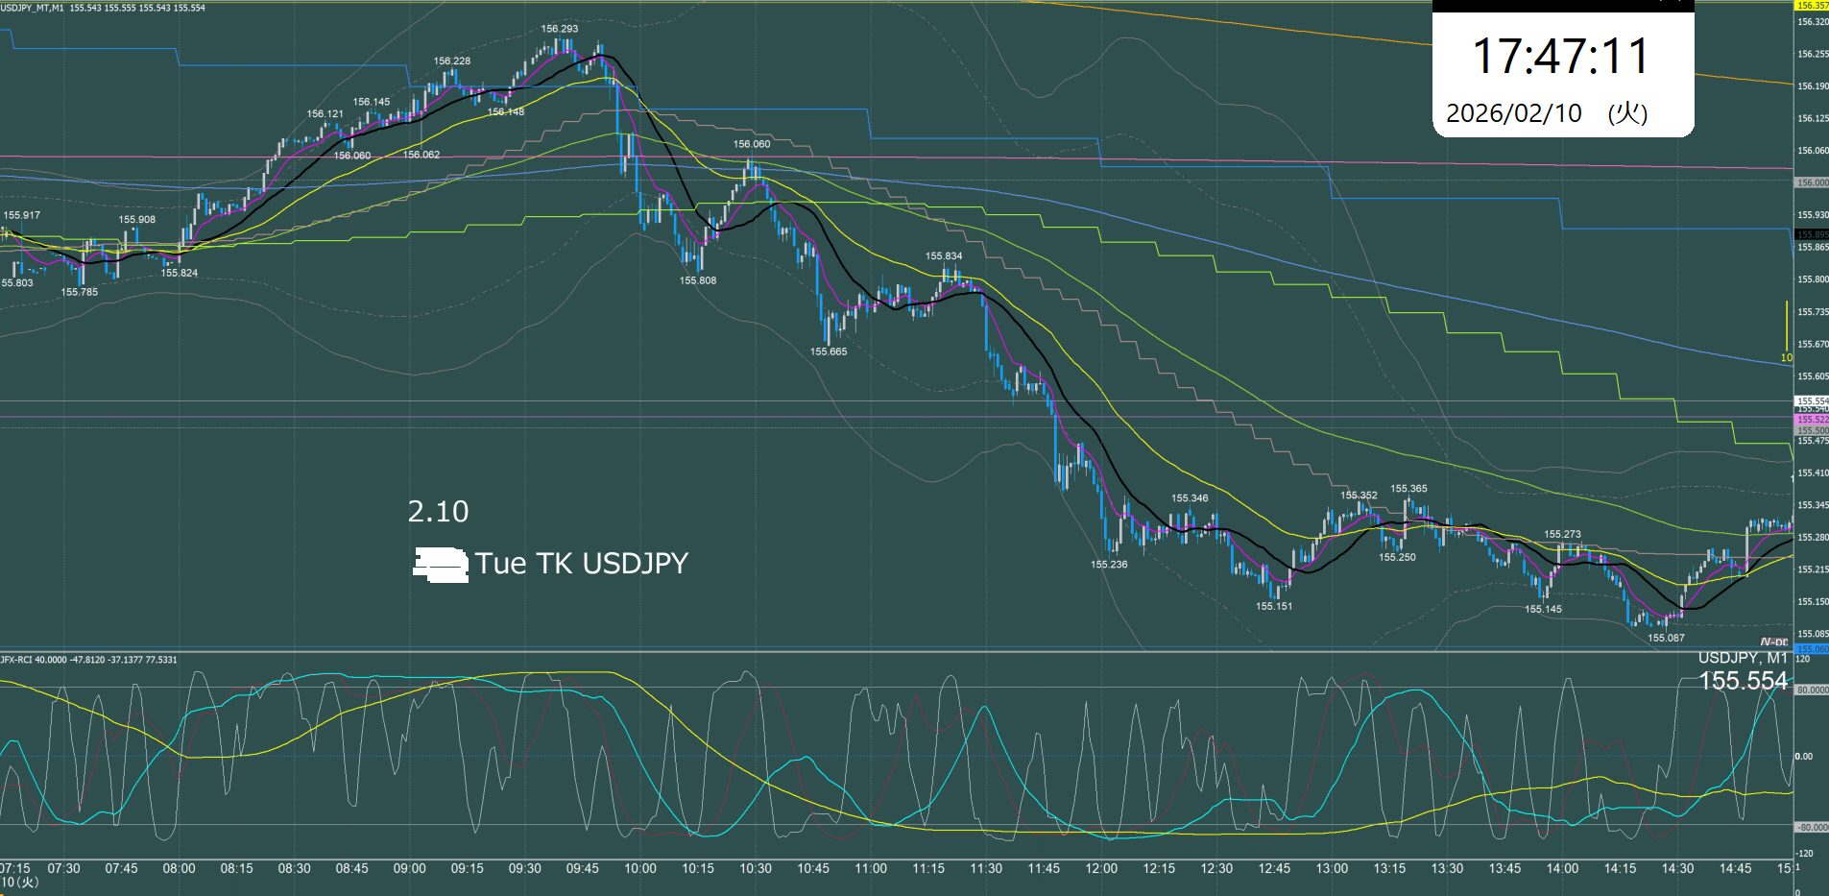Click the 155.665 low price label
This screenshot has height=896, width=1829.
pyautogui.click(x=829, y=351)
